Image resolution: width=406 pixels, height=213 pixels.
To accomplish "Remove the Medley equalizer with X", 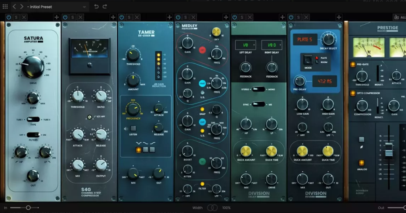I will click(193, 17).
